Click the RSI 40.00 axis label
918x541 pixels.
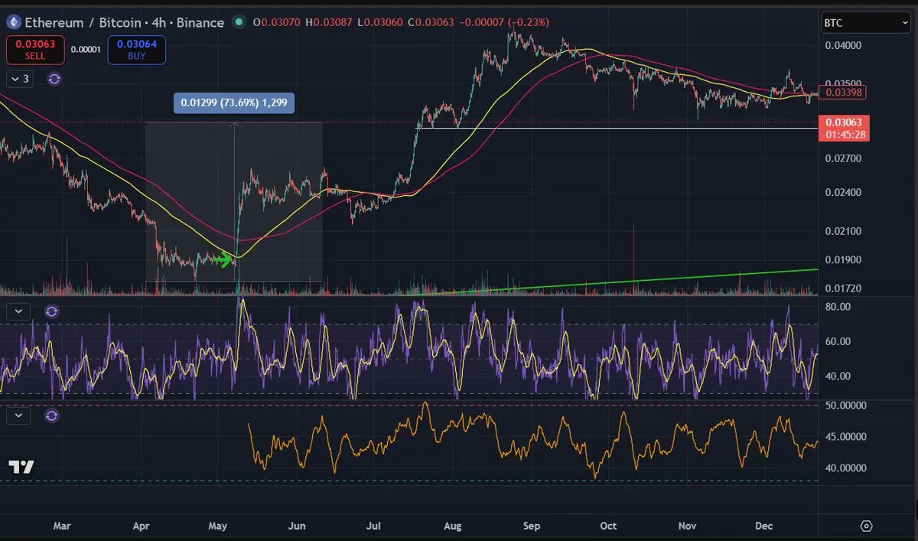[x=838, y=376]
